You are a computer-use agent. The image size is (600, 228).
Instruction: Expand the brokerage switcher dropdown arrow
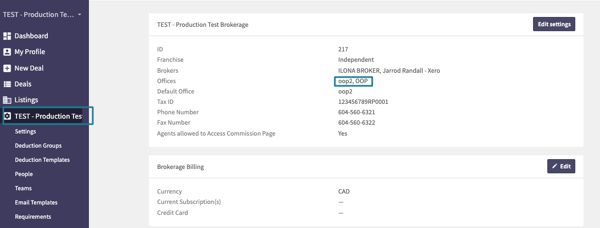pyautogui.click(x=80, y=14)
